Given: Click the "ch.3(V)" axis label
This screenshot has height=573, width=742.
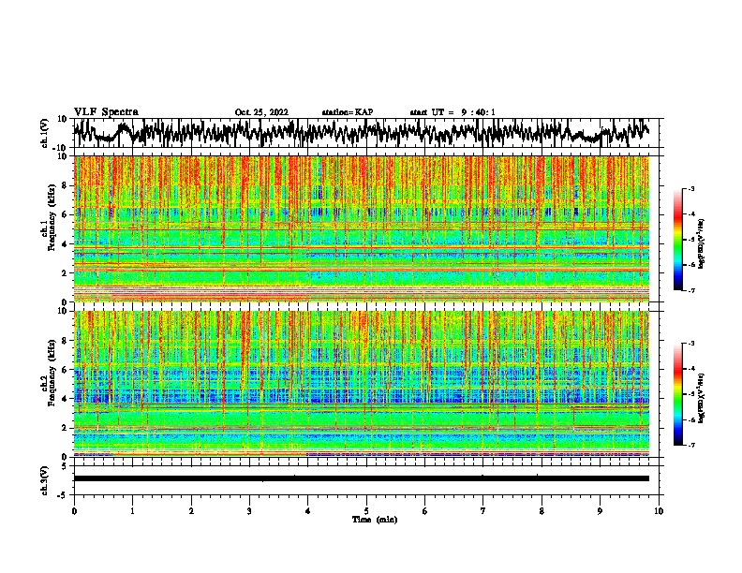Looking at the screenshot, I should click(45, 480).
